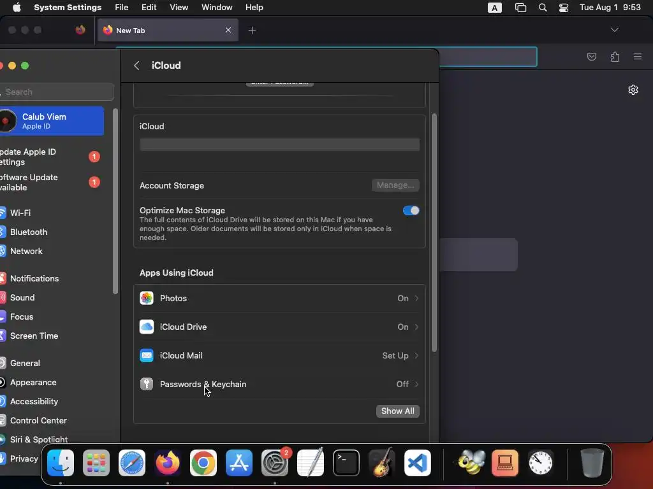Open the keyboard input source menu
653x489 pixels.
tap(494, 8)
